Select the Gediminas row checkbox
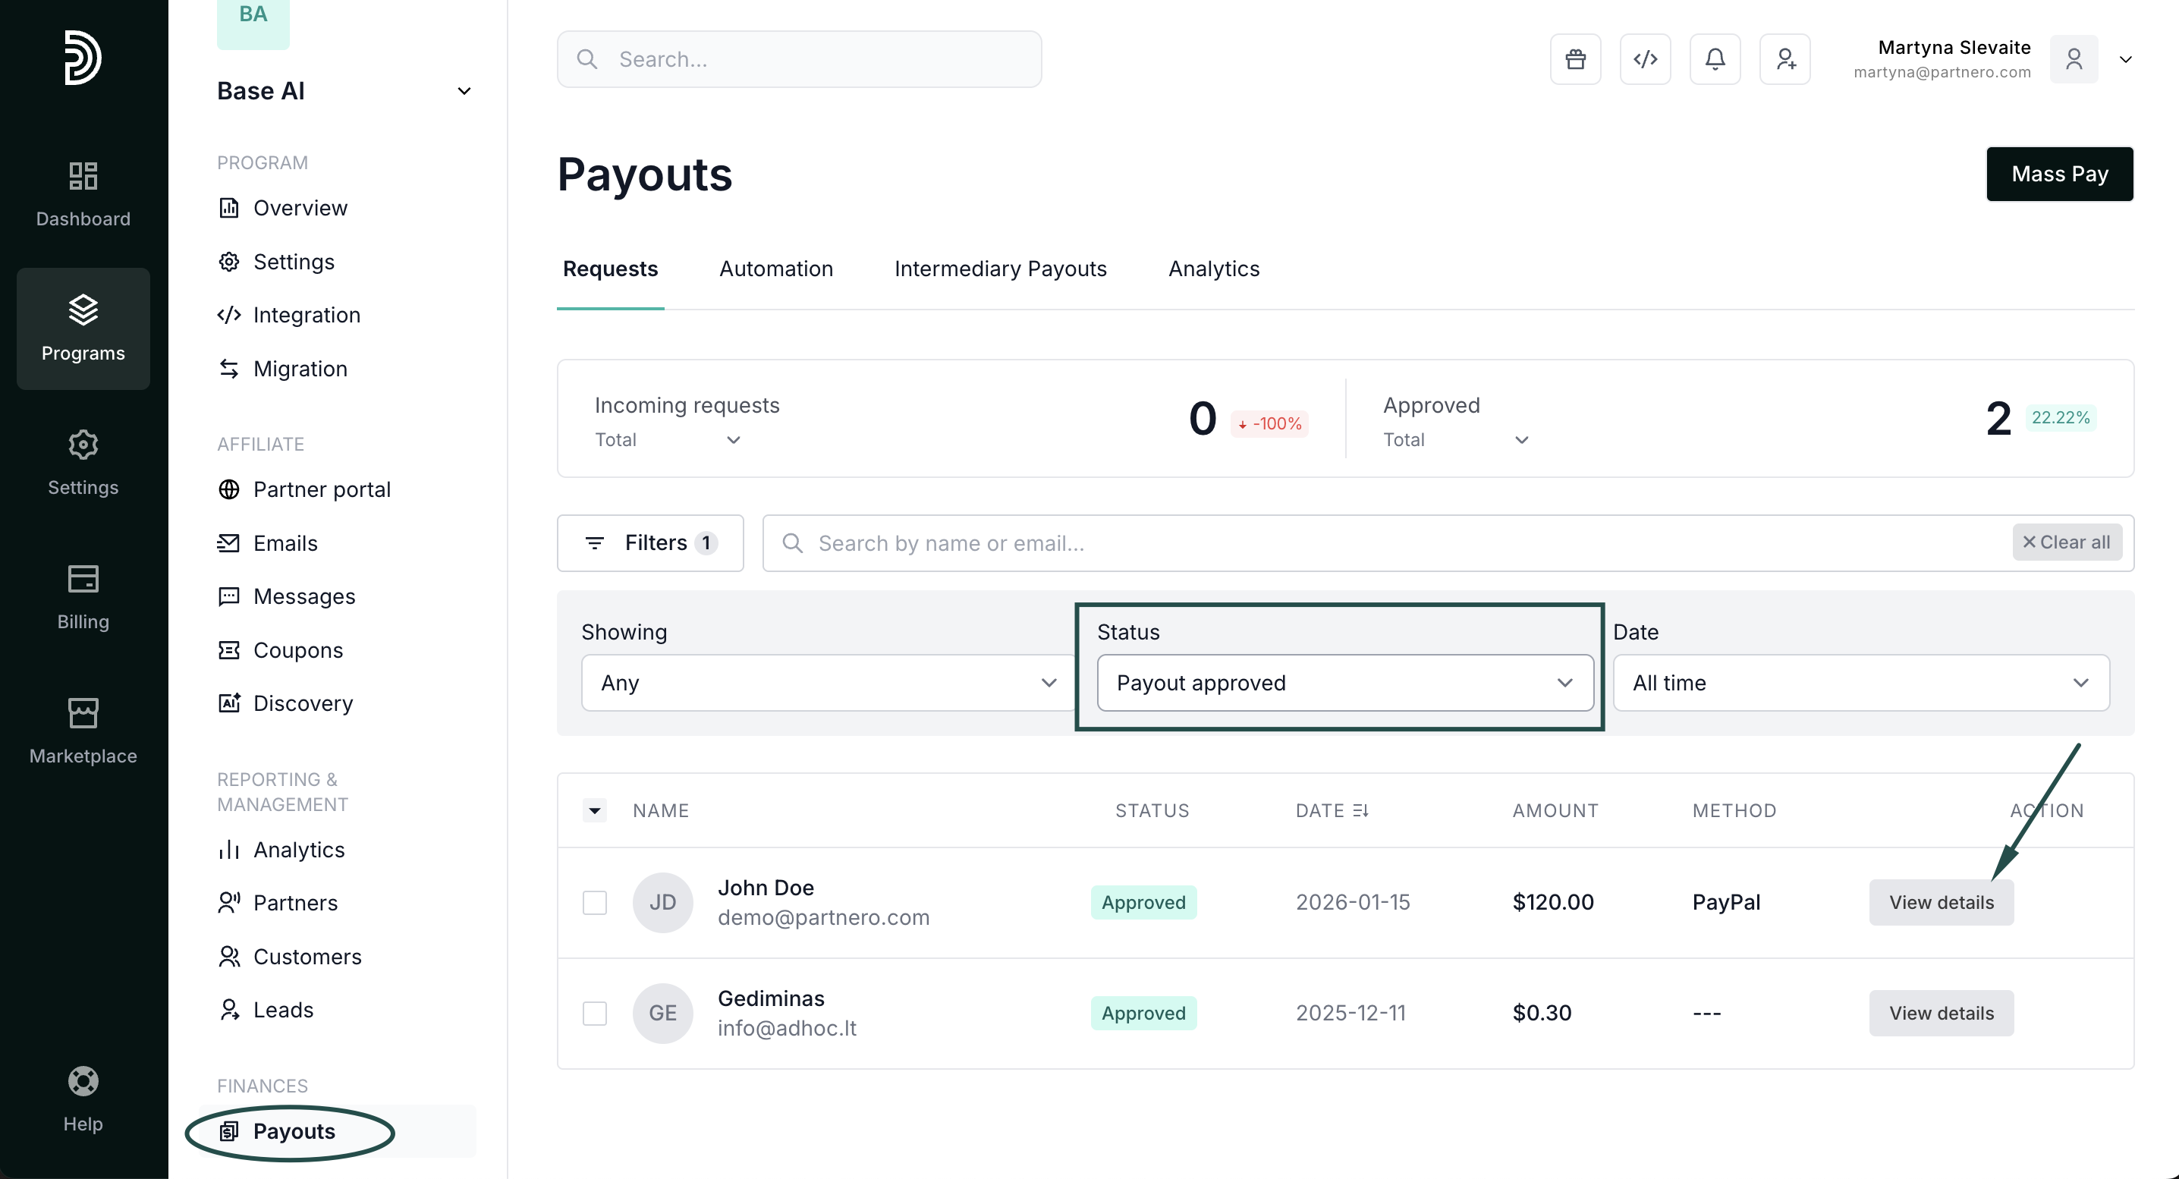 point(595,1014)
